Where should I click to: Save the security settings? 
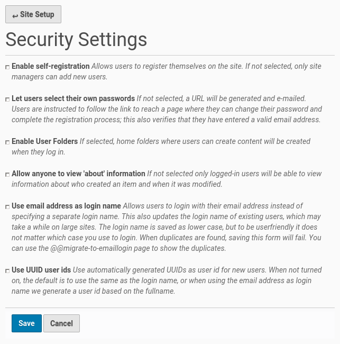(x=26, y=323)
